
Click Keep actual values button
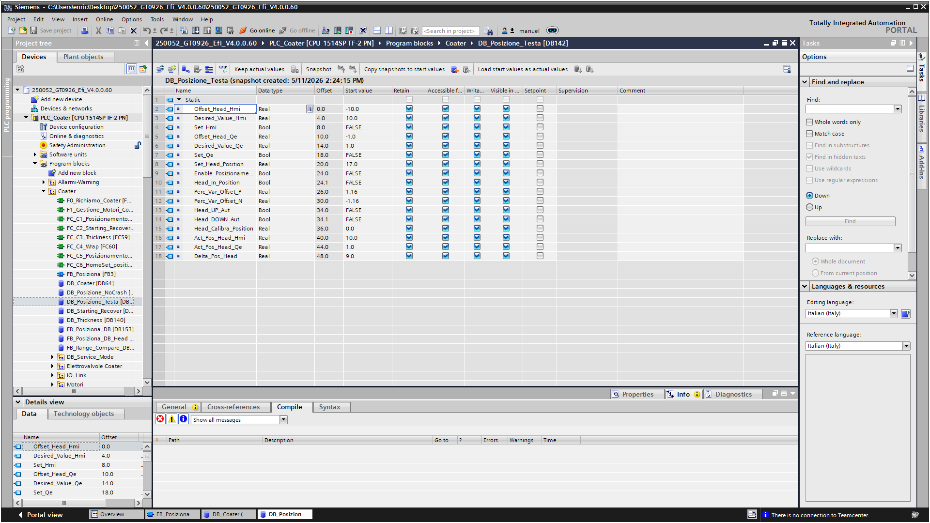(x=259, y=69)
